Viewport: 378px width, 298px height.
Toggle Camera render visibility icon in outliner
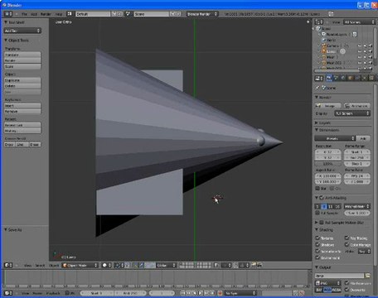coord(371,46)
